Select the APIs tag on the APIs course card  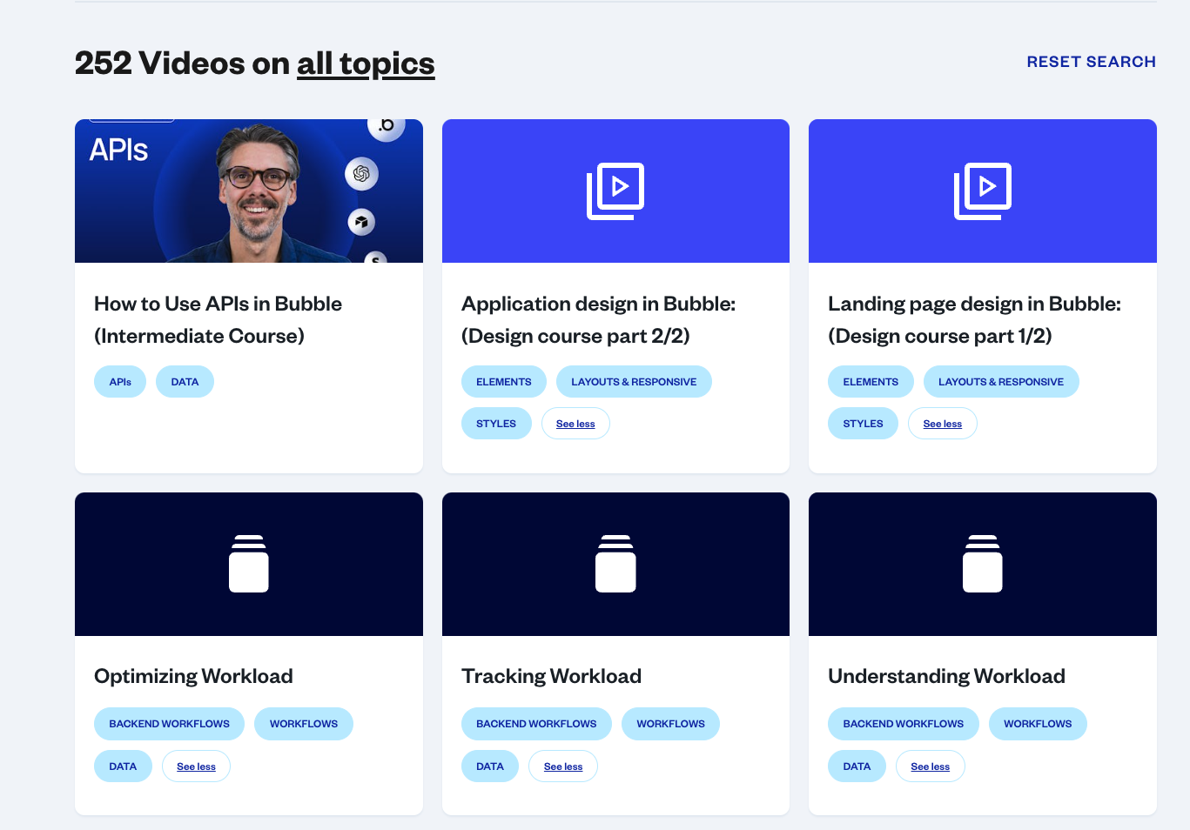click(x=120, y=382)
